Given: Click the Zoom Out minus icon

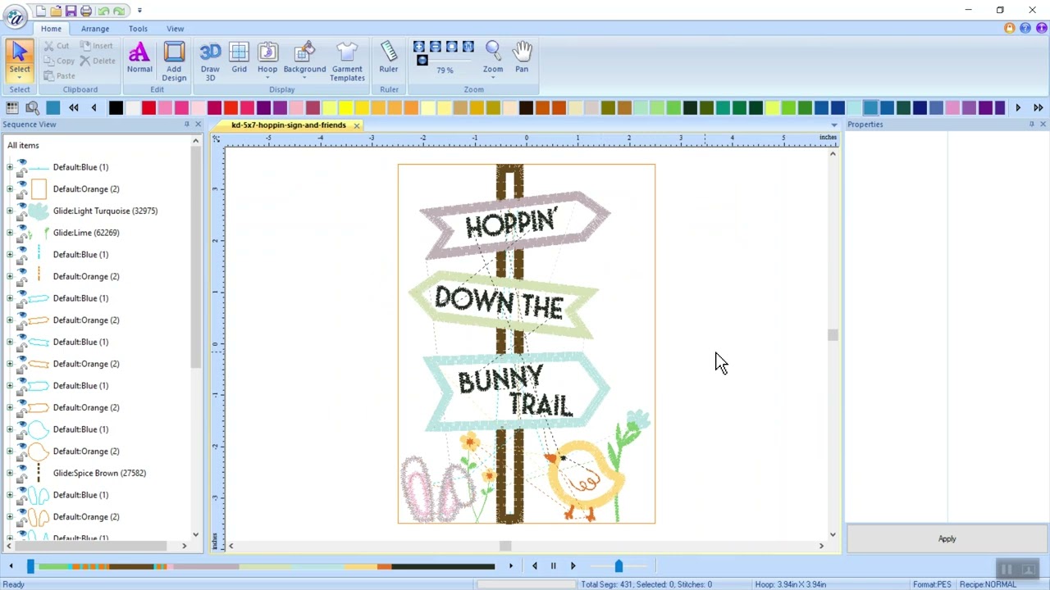Looking at the screenshot, I should click(x=436, y=47).
